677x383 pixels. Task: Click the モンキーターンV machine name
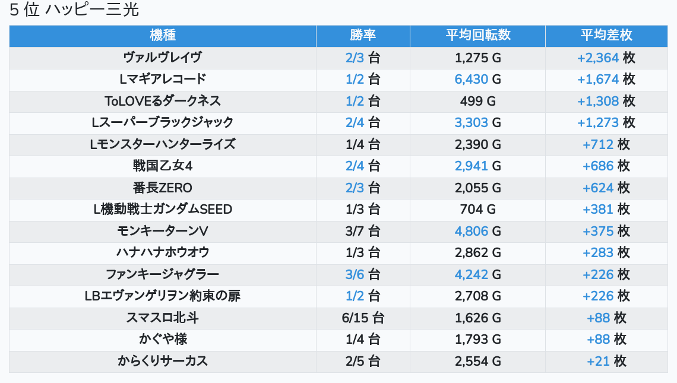click(x=162, y=231)
